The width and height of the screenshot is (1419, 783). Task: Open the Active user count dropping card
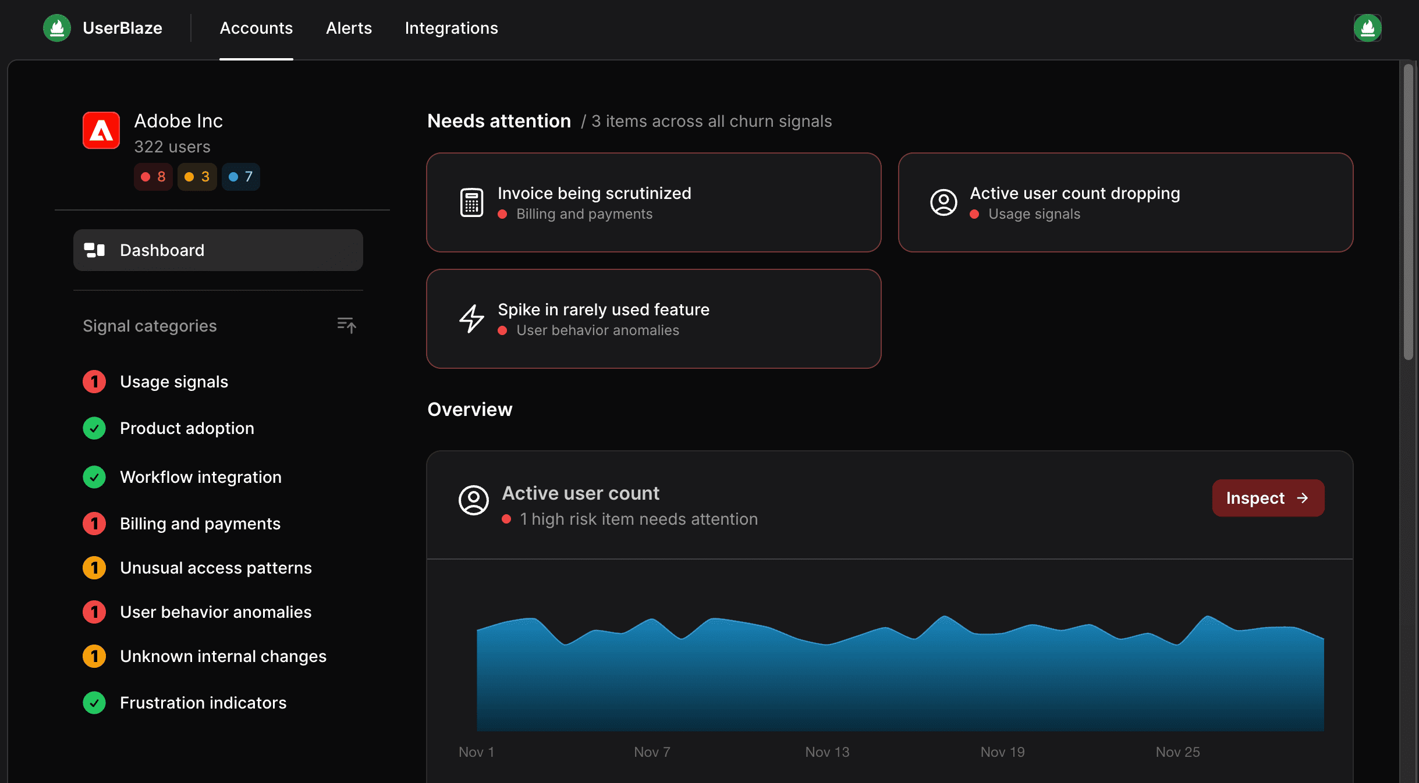[x=1126, y=202]
